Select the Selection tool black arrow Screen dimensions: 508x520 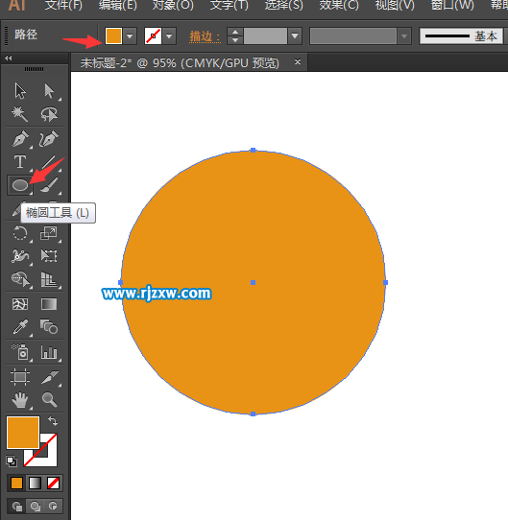(x=20, y=90)
